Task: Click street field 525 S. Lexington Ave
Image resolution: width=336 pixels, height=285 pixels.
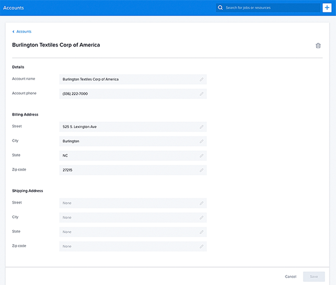Action: 133,127
